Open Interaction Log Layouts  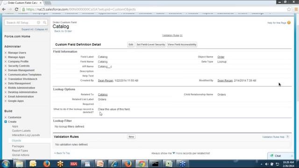click(26, 135)
